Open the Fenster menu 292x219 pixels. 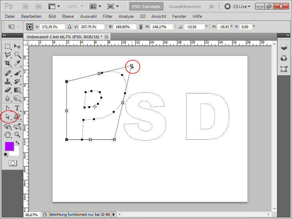179,16
